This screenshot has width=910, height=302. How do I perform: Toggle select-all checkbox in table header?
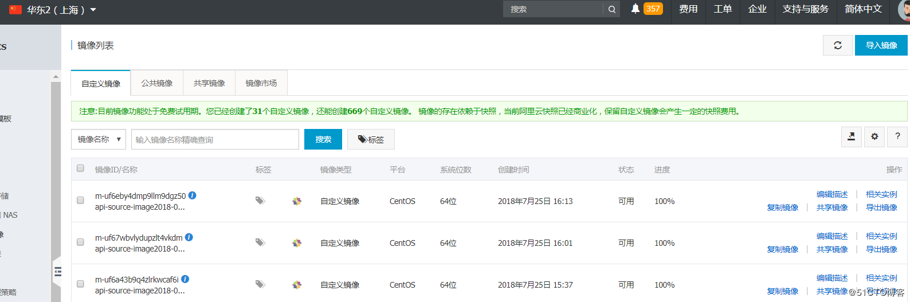pyautogui.click(x=80, y=168)
